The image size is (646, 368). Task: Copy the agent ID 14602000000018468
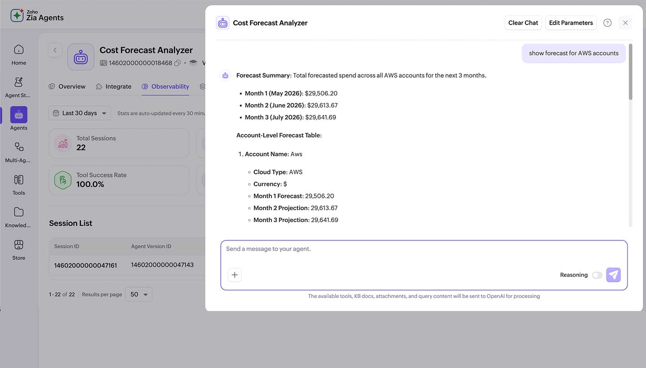(178, 63)
